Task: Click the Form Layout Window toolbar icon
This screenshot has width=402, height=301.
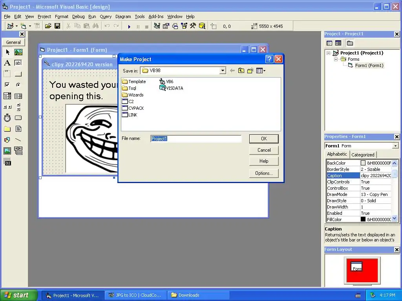Action: (x=175, y=26)
